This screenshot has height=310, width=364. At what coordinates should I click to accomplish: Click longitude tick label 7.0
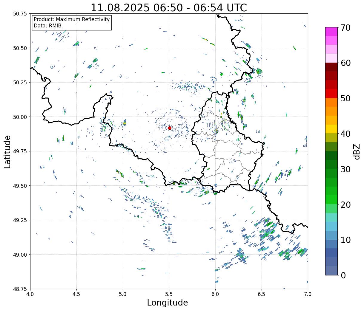[x=308, y=294]
